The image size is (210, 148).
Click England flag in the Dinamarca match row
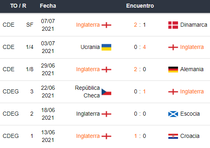coord(106,25)
